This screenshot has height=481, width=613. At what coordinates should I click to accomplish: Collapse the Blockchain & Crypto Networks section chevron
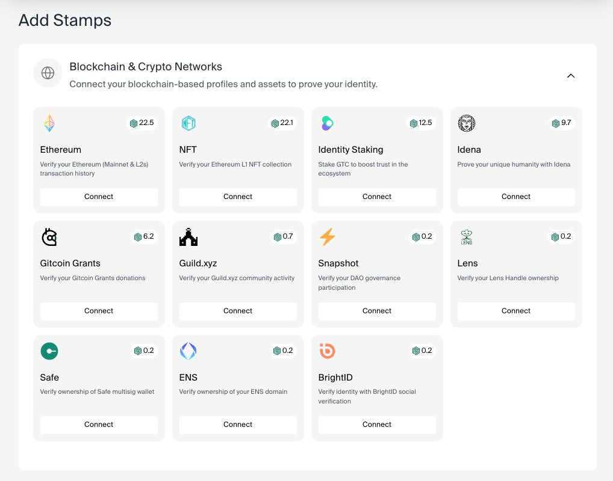coord(571,76)
